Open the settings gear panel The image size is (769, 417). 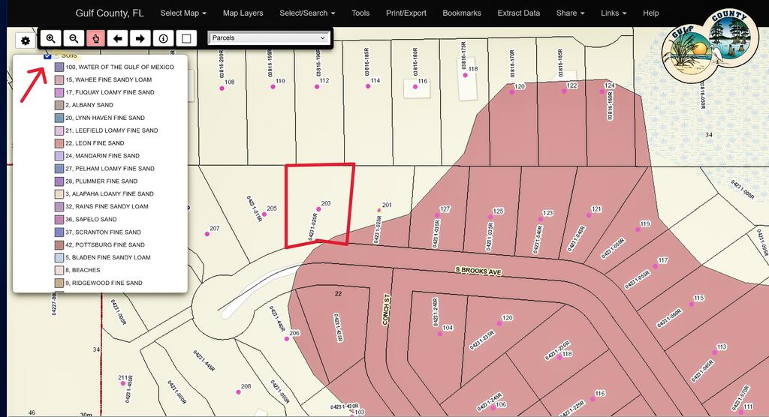pyautogui.click(x=26, y=41)
